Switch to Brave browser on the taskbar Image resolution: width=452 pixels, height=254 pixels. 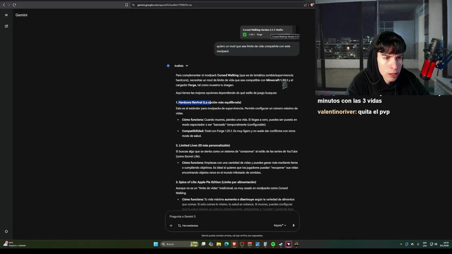click(234, 244)
